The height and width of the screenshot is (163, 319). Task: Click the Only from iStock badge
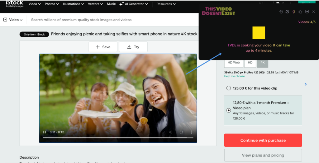point(34,34)
